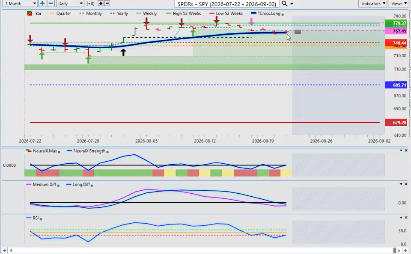
Task: Click the (+8) forecast offset label
Action: tap(90, 3)
